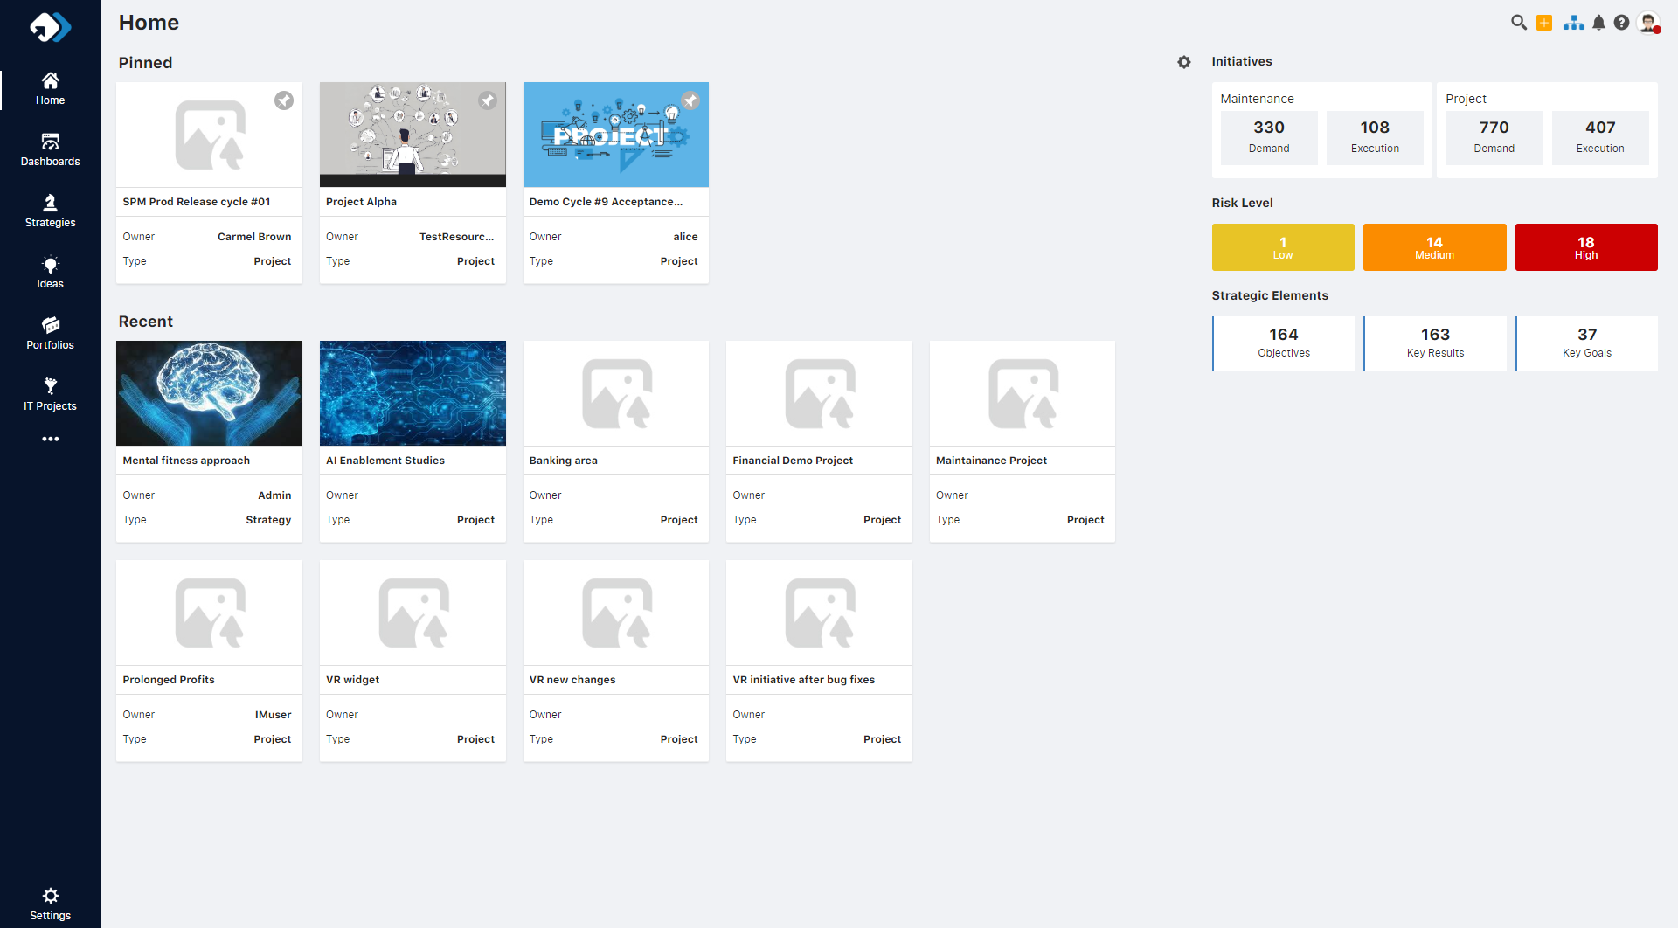Image resolution: width=1678 pixels, height=928 pixels.
Task: Open the widget settings gear beside Initiatives
Action: pyautogui.click(x=1184, y=62)
